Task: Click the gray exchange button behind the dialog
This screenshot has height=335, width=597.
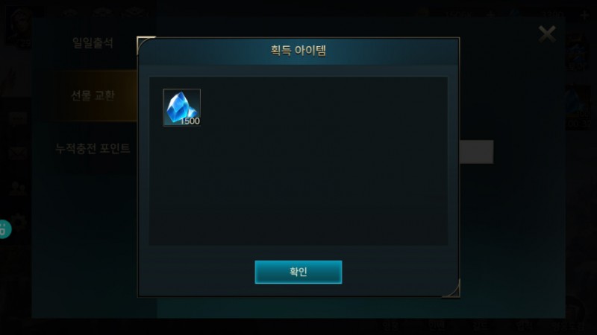Action: tap(476, 152)
